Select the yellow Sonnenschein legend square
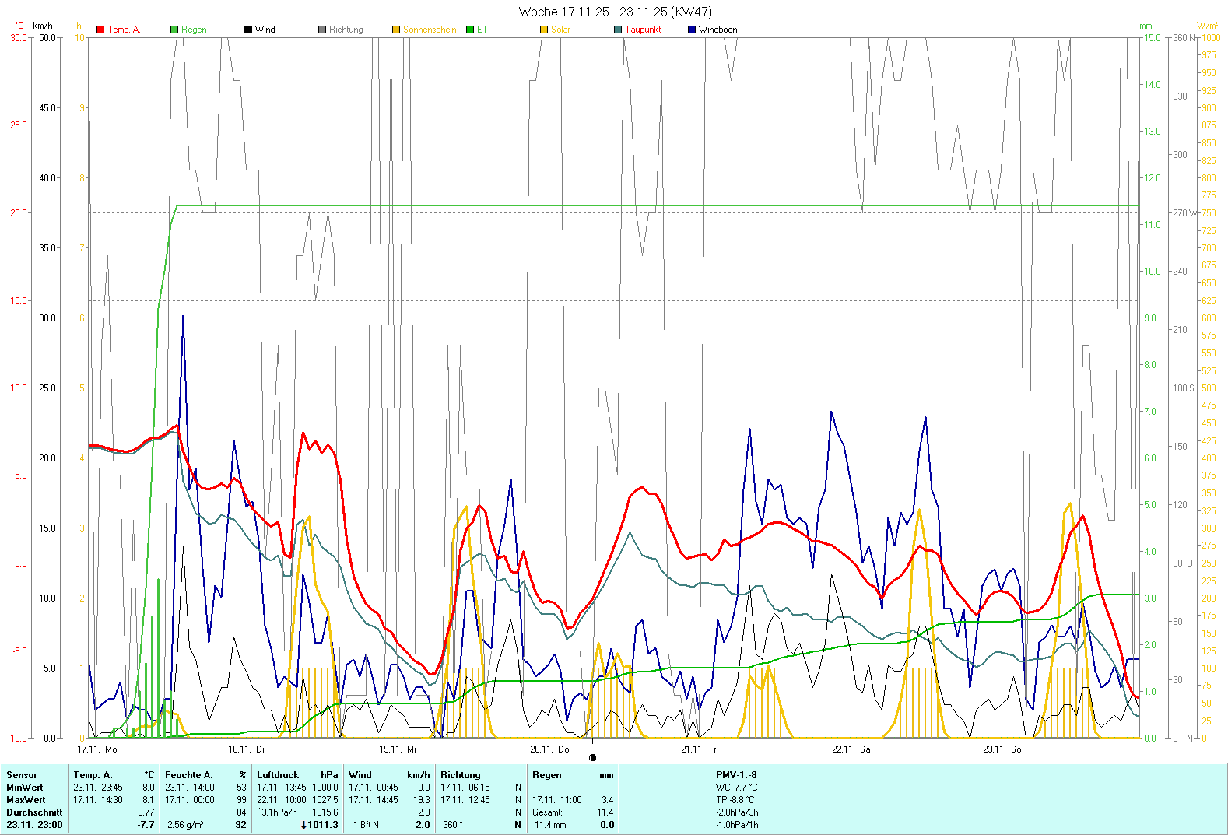This screenshot has width=1228, height=835. [x=396, y=30]
